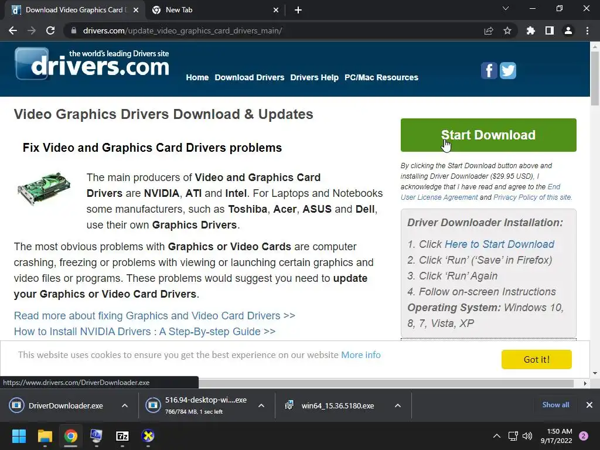View site info via the lock icon
600x450 pixels.
pos(74,30)
